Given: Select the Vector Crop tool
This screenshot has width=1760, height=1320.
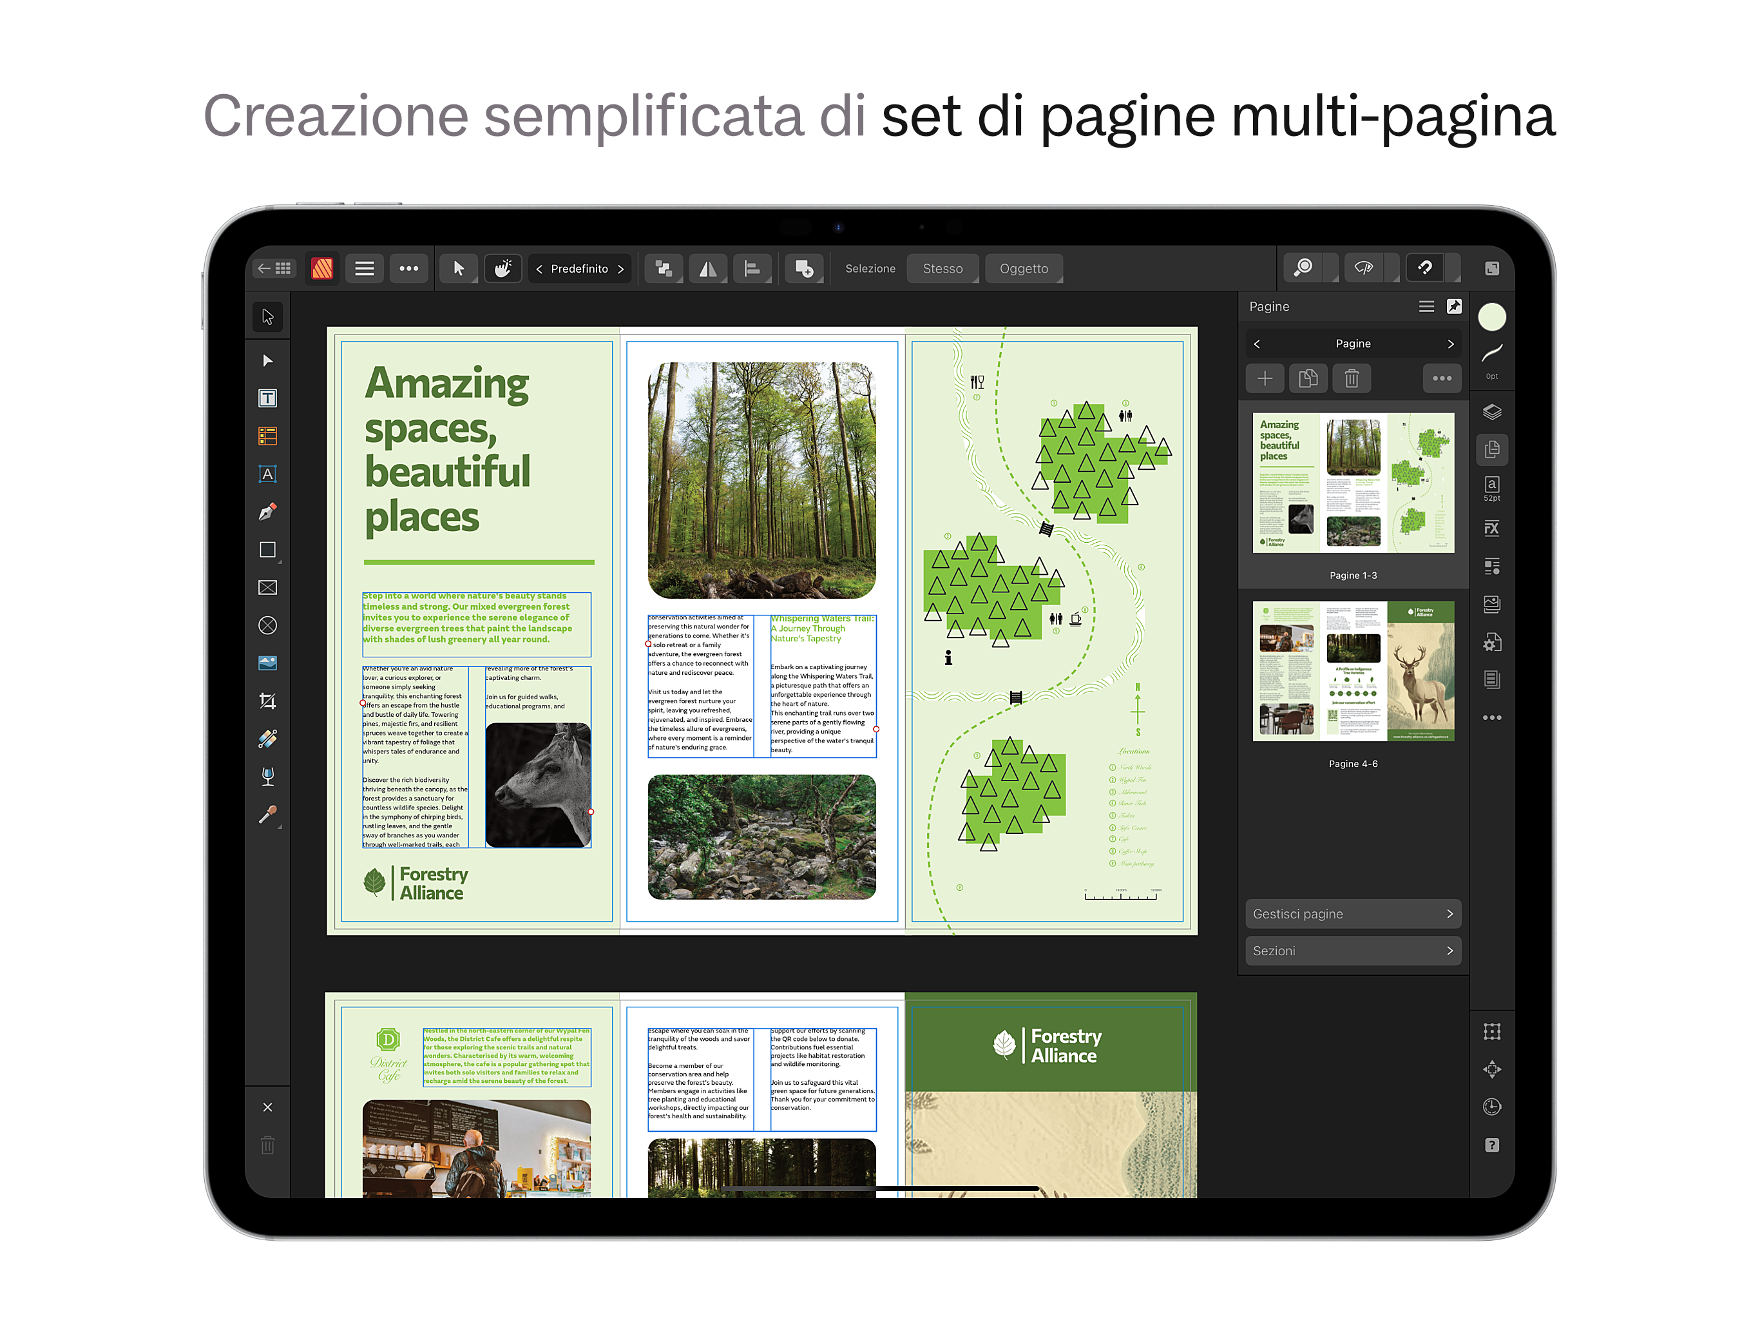Looking at the screenshot, I should (267, 700).
